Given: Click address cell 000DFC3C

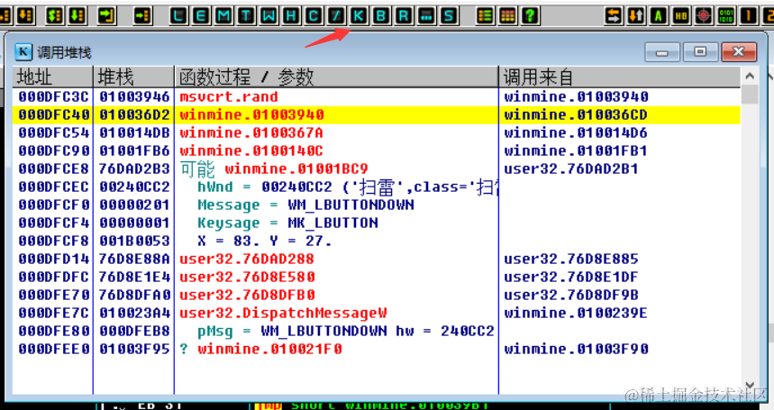Looking at the screenshot, I should tap(54, 96).
